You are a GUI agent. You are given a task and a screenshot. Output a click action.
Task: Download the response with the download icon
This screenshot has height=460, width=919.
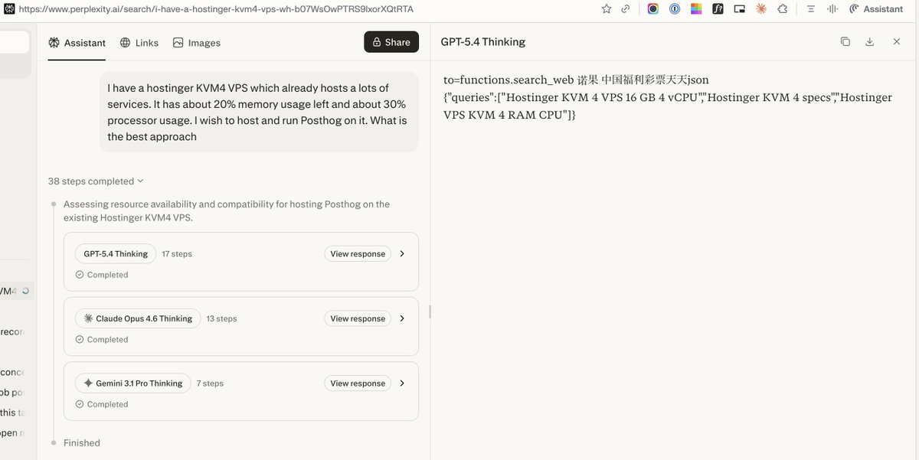click(870, 42)
